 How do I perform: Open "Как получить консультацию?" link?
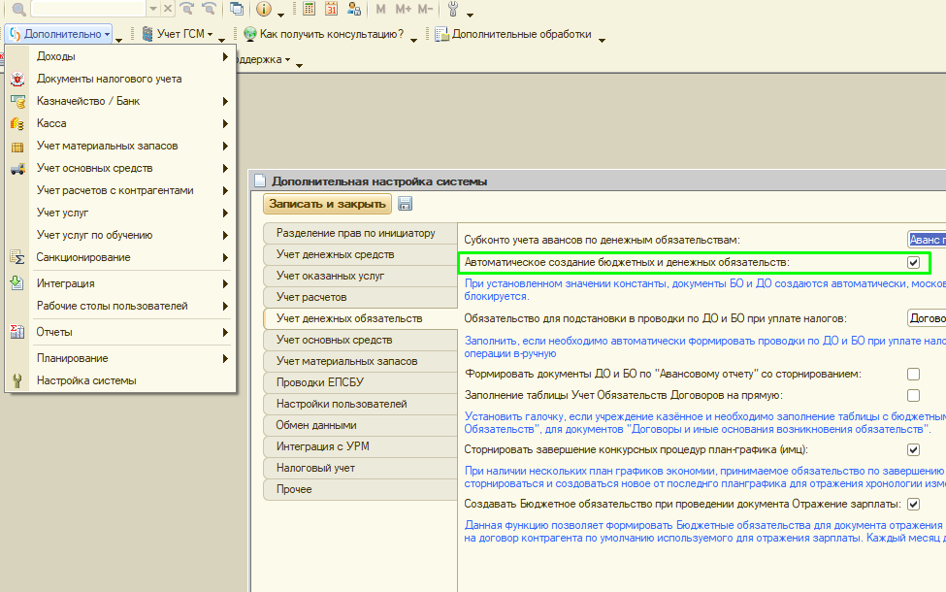331,35
